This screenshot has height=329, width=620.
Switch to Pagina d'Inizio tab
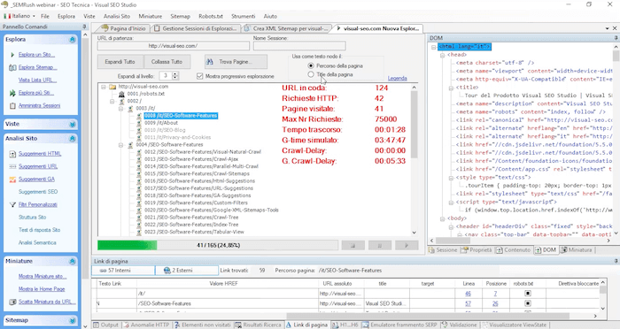click(x=123, y=28)
